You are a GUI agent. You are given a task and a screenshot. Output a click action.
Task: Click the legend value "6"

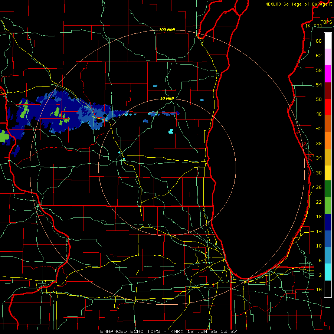[x=320, y=260]
